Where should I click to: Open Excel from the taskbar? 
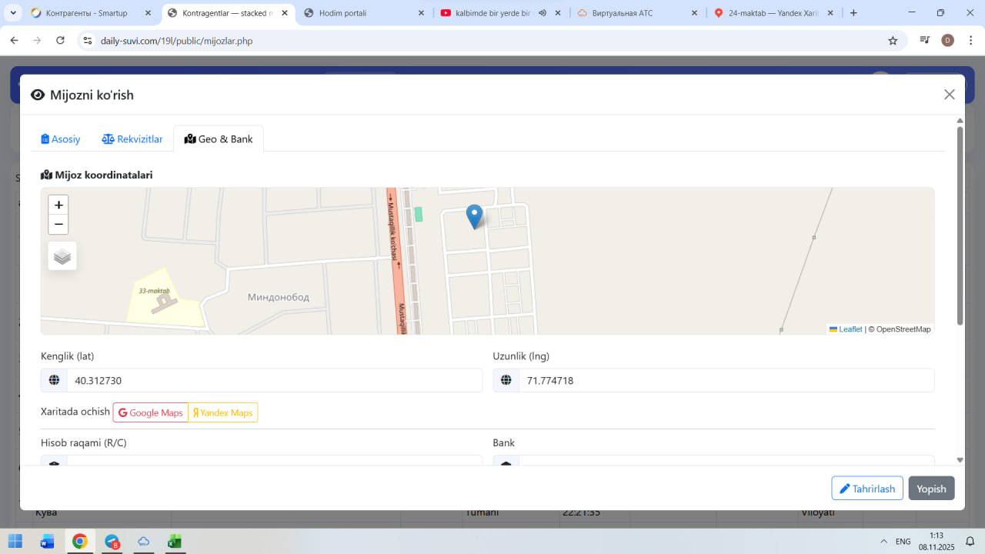click(175, 542)
